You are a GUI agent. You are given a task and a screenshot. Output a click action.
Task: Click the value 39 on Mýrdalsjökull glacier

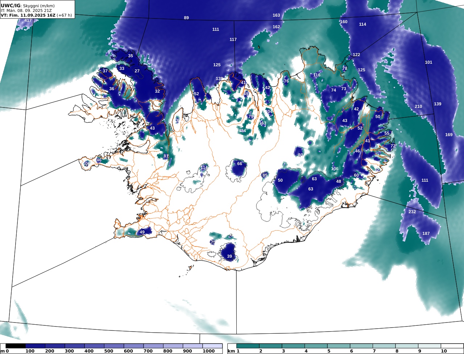[229, 256]
